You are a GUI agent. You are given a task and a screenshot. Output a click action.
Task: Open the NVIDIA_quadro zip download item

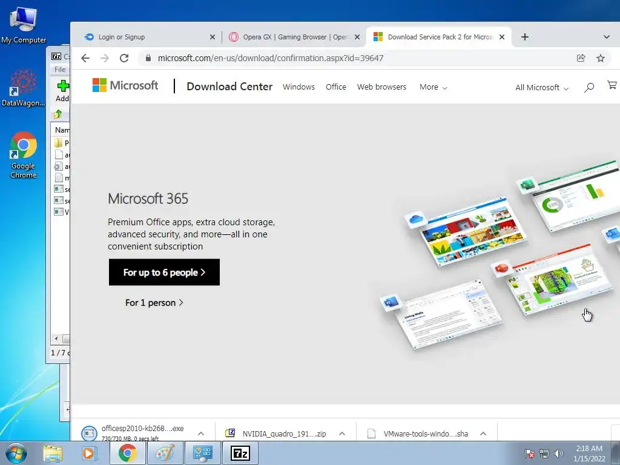(x=277, y=434)
